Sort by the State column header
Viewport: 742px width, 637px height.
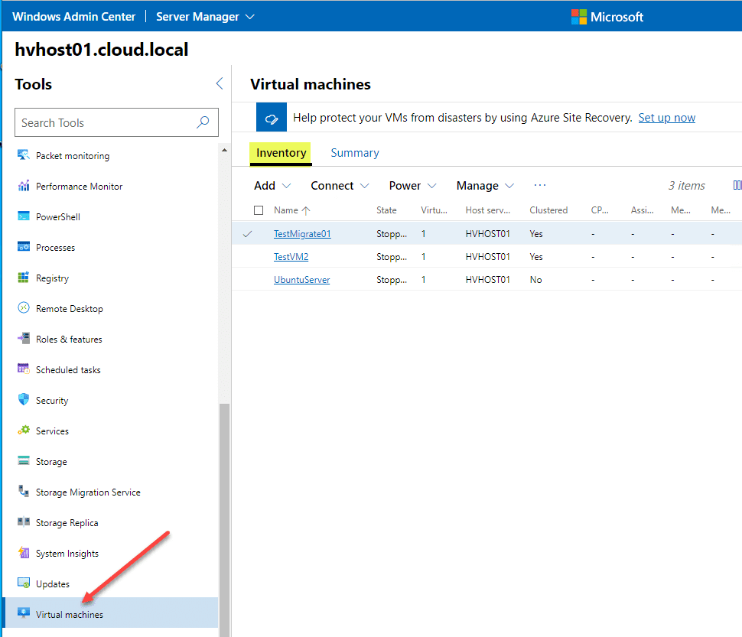point(386,210)
